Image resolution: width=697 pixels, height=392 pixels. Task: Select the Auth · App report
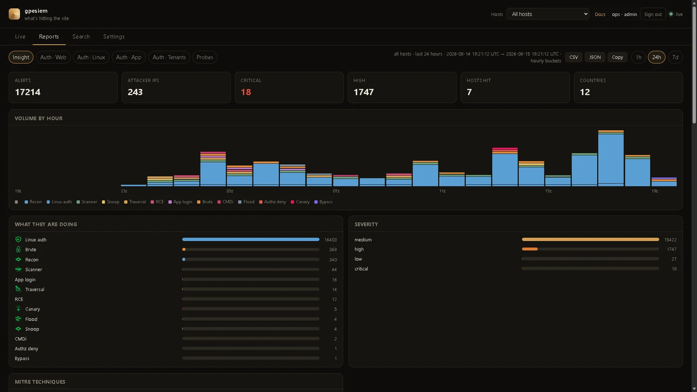tap(129, 57)
